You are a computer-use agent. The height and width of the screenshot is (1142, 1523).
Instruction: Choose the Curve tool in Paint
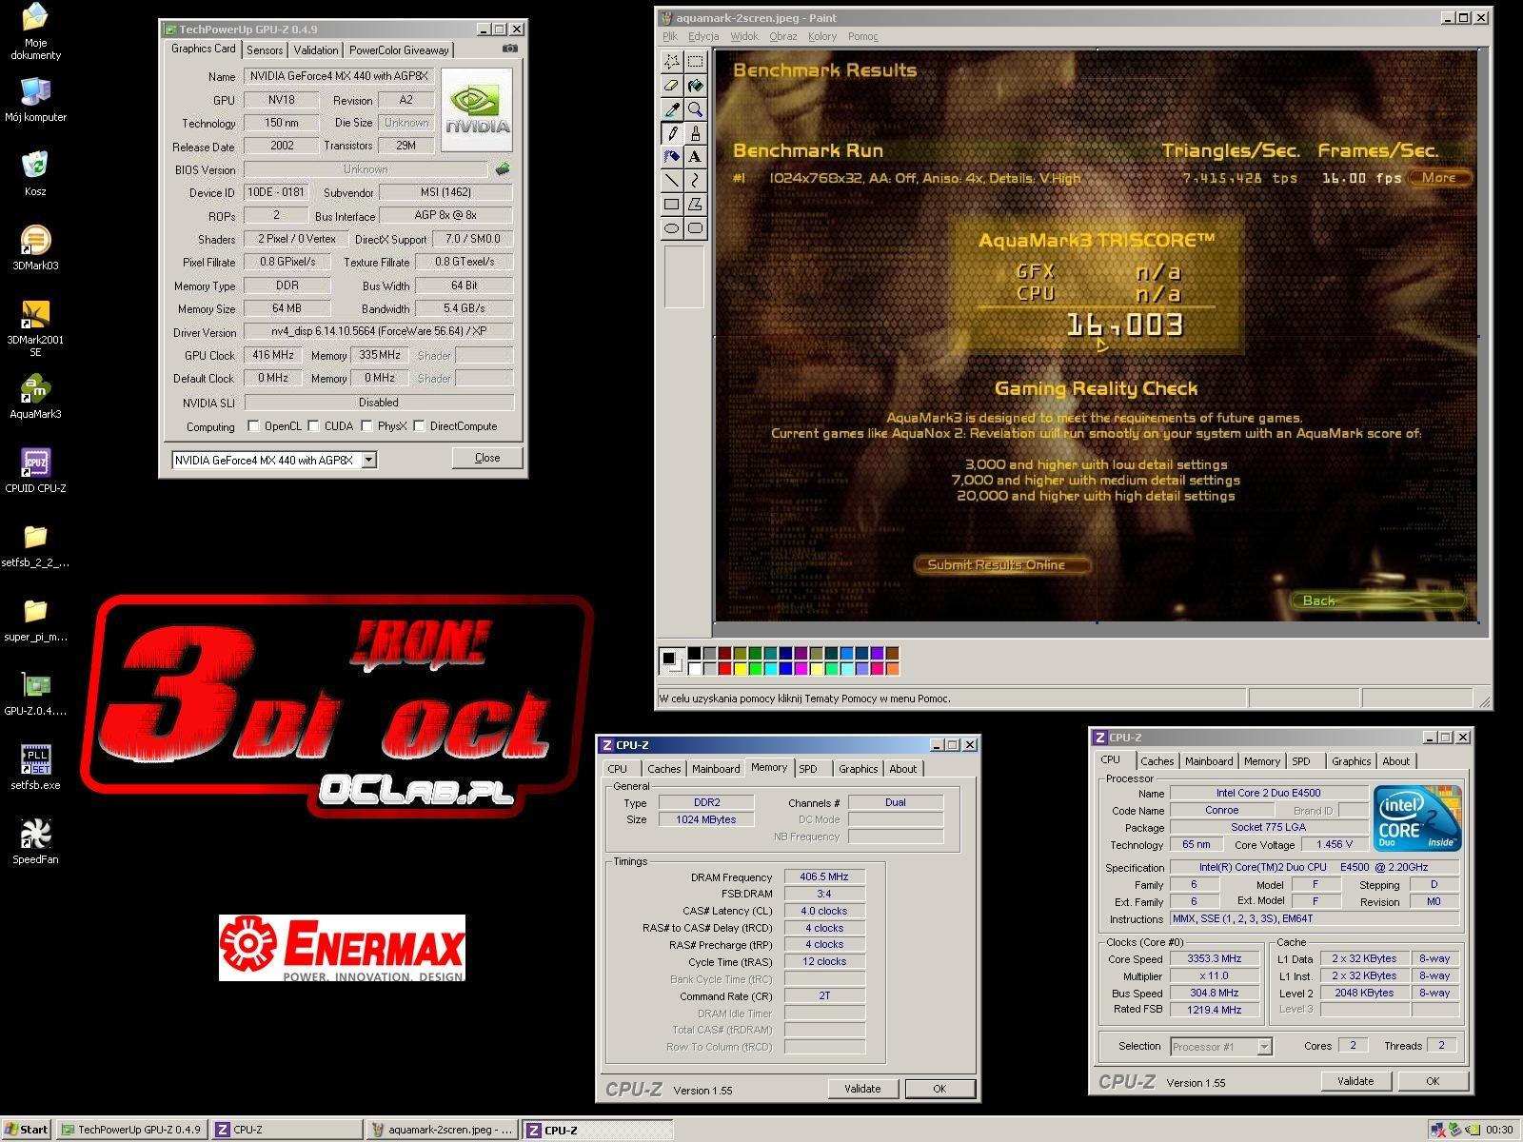click(696, 181)
